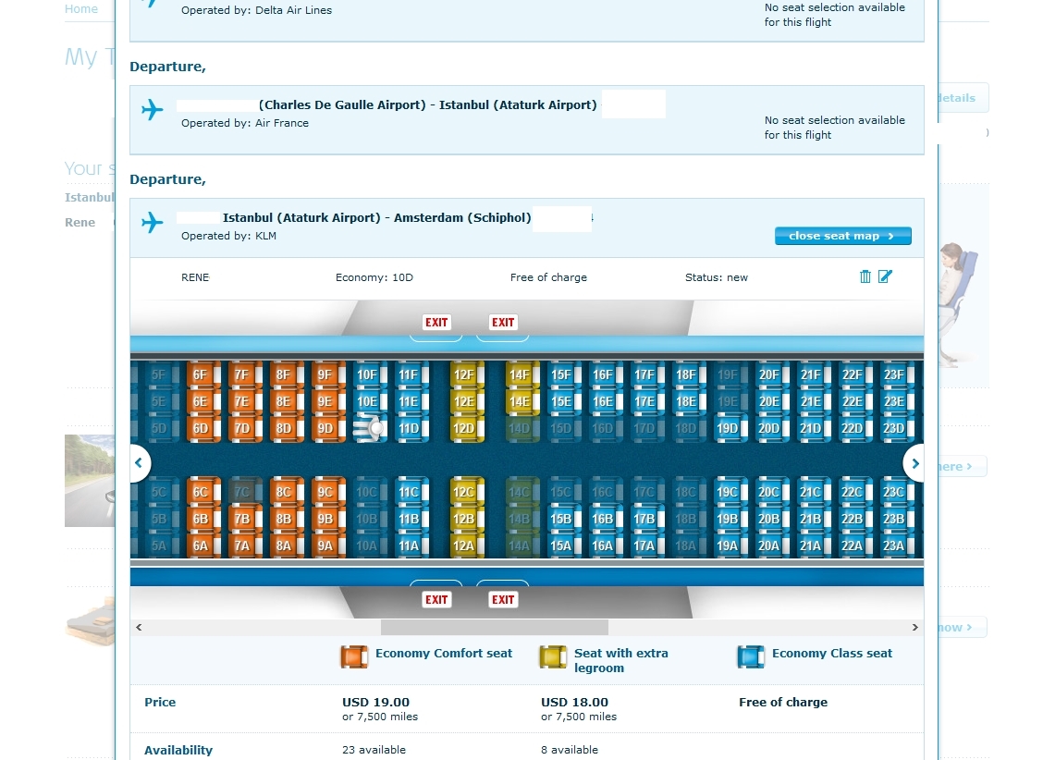Open the Home navigation link
The width and height of the screenshot is (1043, 760).
tap(81, 8)
